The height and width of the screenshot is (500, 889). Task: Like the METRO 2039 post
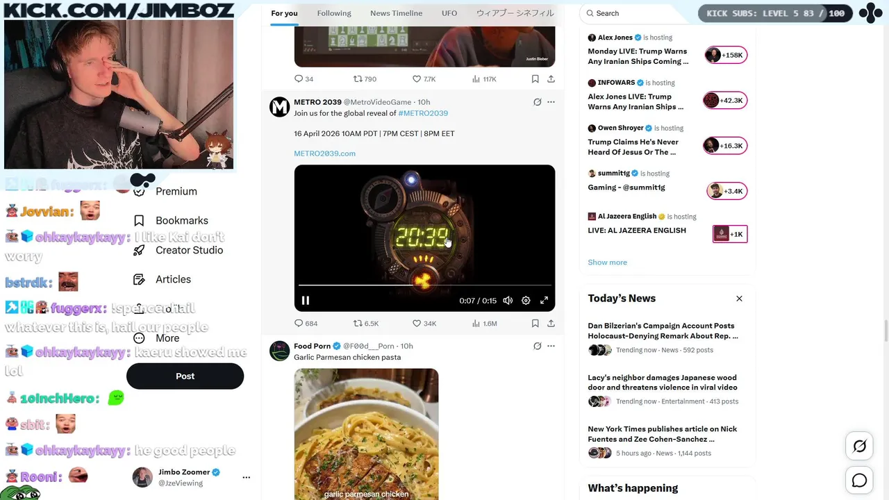424,324
